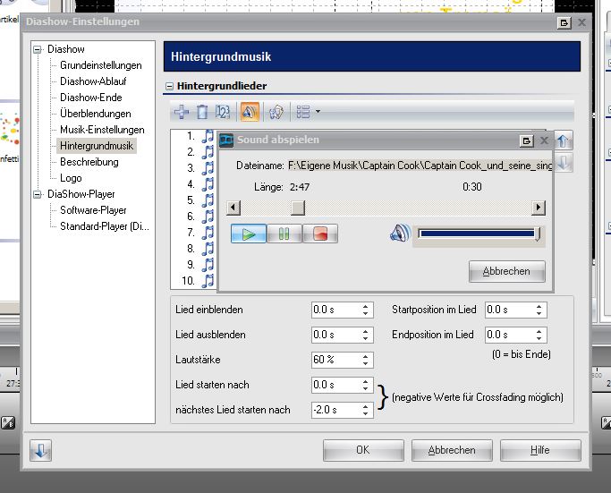This screenshot has width=611, height=493.
Task: Click the highlighted play sound toolbar icon
Action: pos(250,112)
